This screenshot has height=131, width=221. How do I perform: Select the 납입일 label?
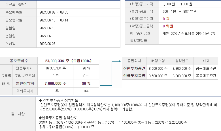tap(10, 36)
